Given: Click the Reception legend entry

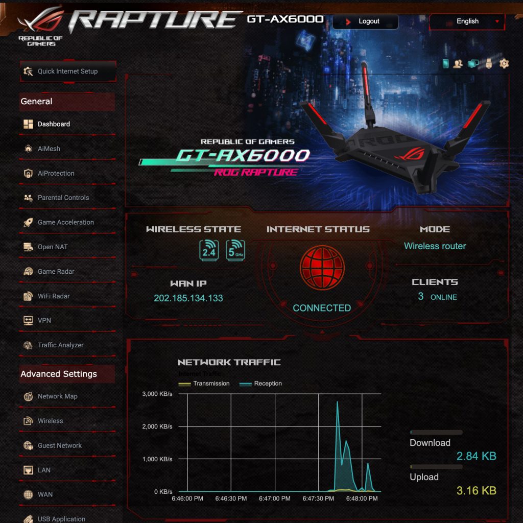Looking at the screenshot, I should (260, 384).
